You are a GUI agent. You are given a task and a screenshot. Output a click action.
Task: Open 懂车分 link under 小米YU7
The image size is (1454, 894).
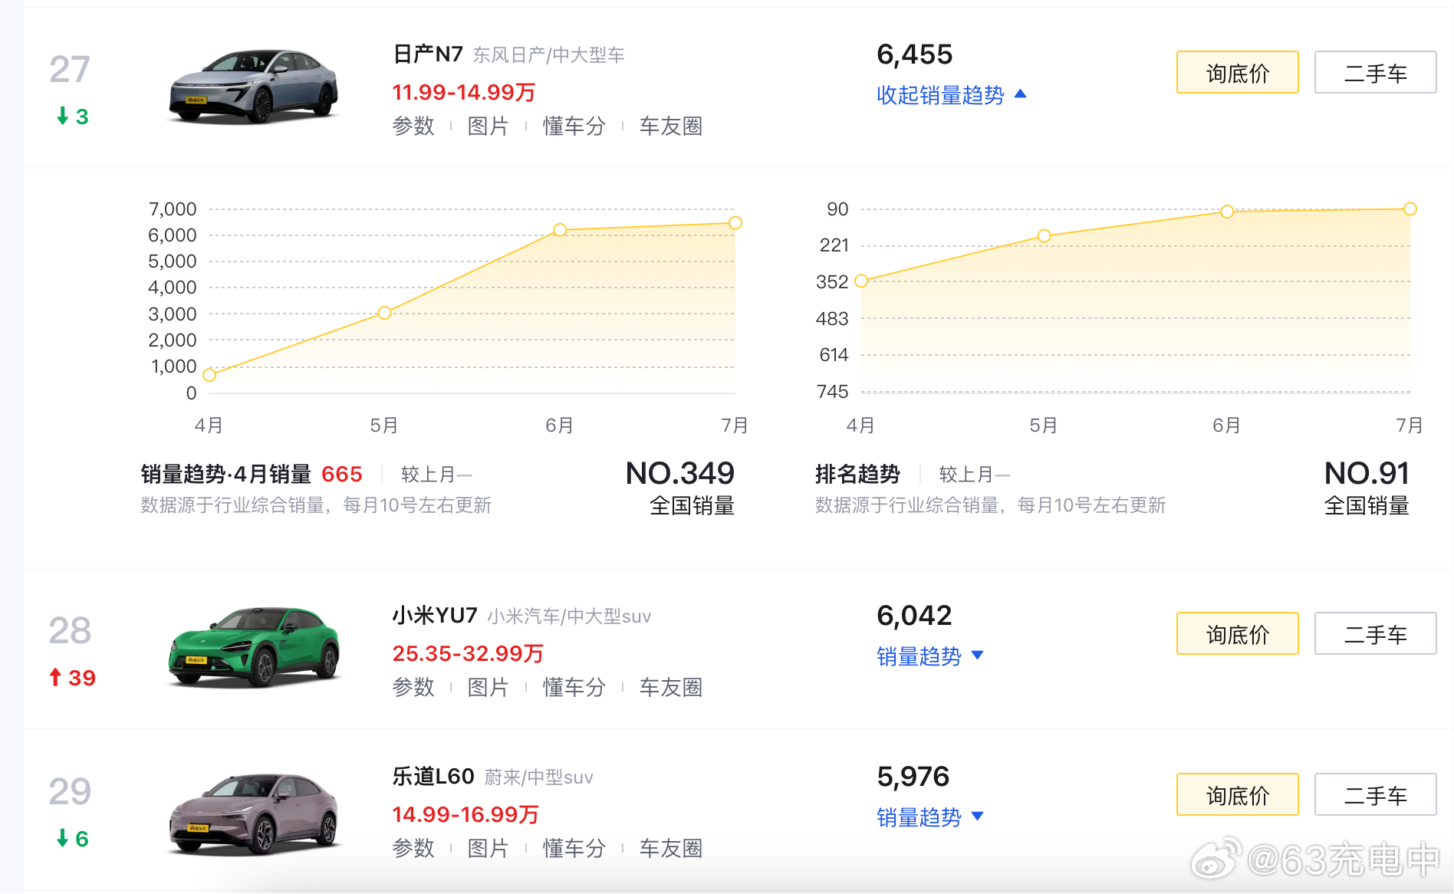tap(574, 687)
